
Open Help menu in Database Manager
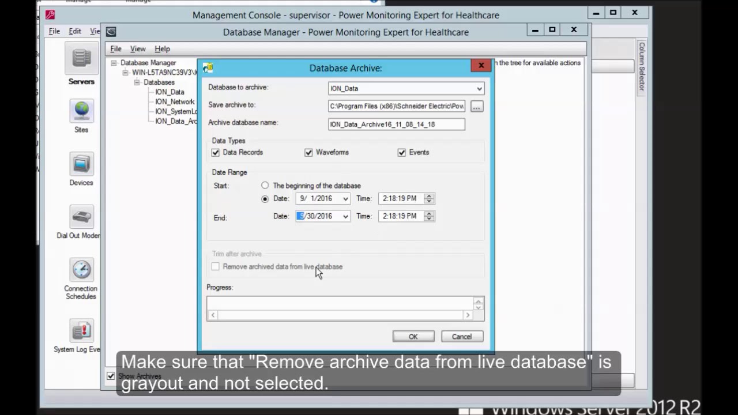[x=162, y=49]
